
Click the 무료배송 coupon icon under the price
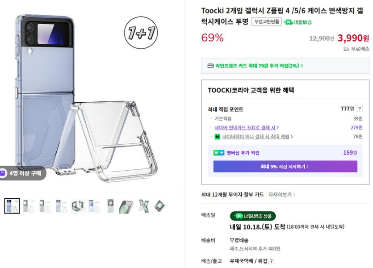point(346,50)
